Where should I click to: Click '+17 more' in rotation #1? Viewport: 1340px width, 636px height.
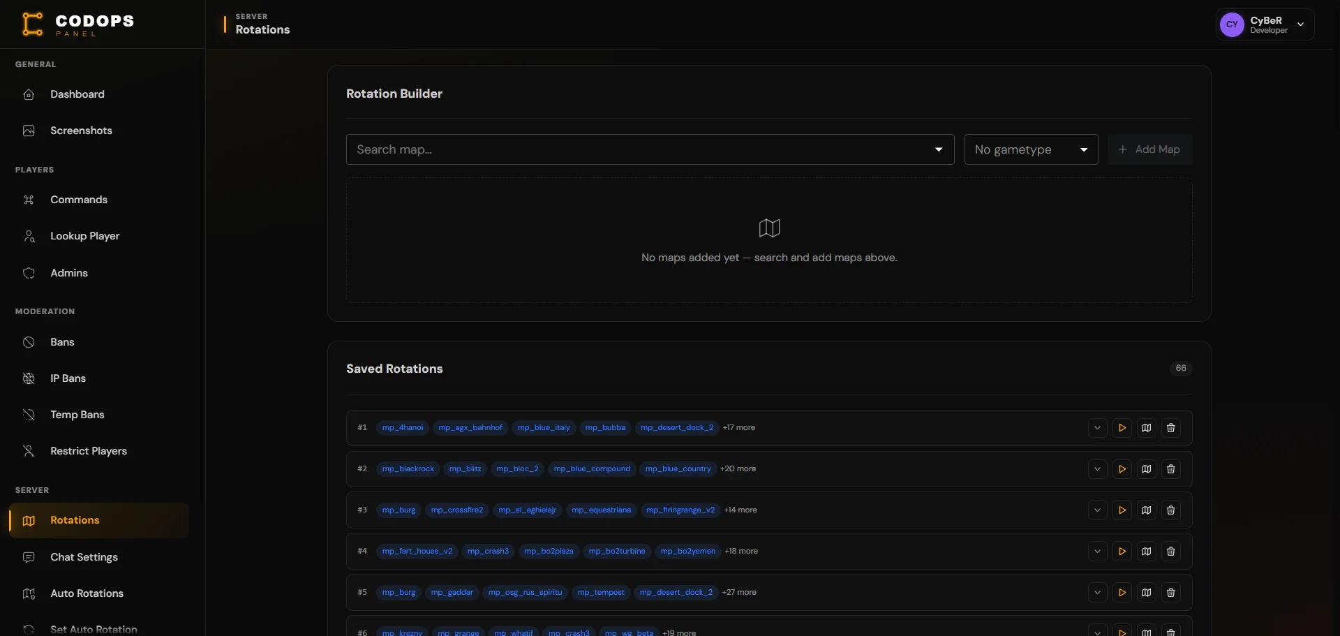point(739,427)
